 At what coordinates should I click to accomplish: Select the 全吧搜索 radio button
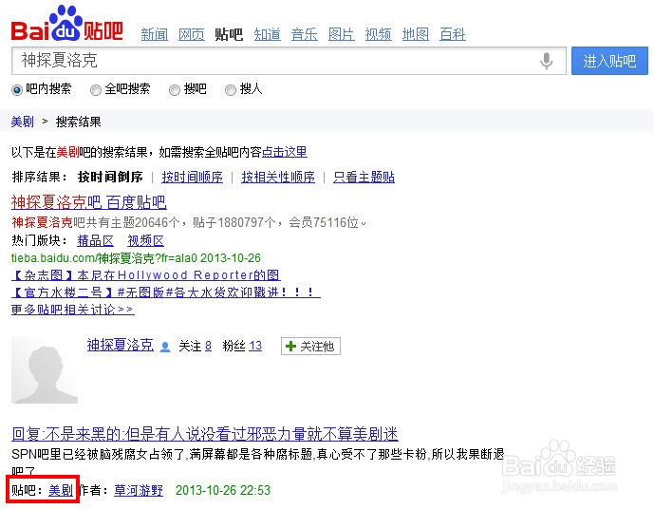point(96,89)
